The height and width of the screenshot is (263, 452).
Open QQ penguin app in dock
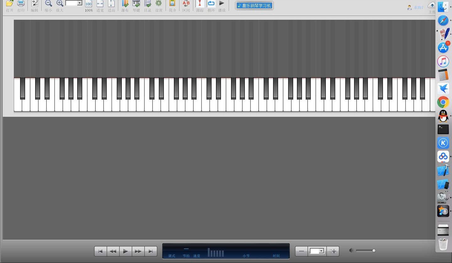443,116
